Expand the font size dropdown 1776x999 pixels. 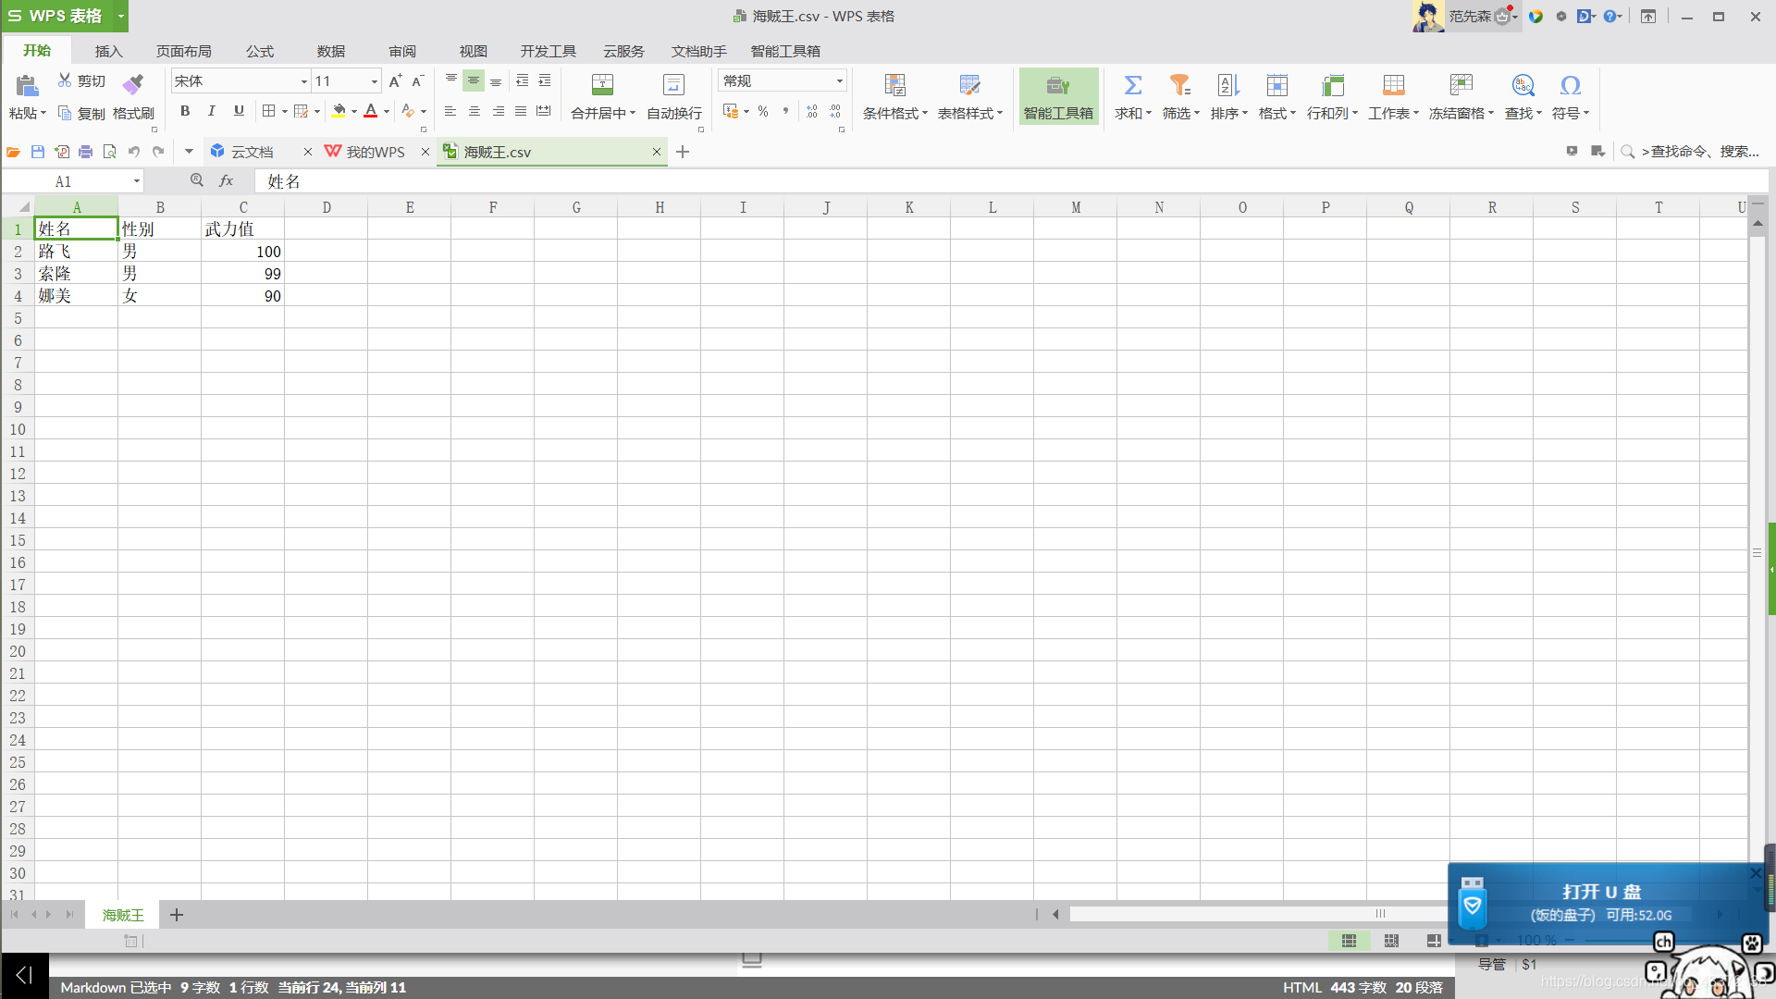(374, 81)
